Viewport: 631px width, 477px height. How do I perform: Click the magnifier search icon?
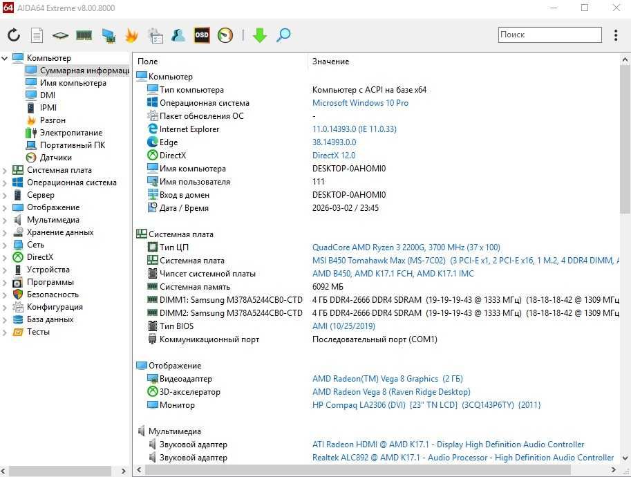(x=283, y=35)
